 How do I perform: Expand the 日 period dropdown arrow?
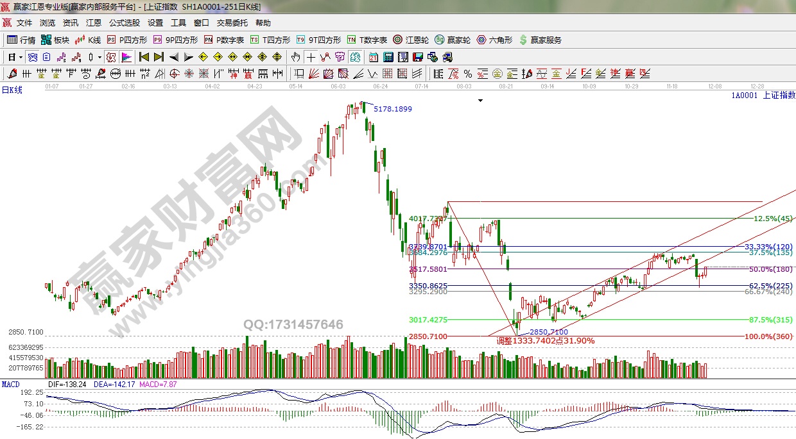[x=21, y=56]
